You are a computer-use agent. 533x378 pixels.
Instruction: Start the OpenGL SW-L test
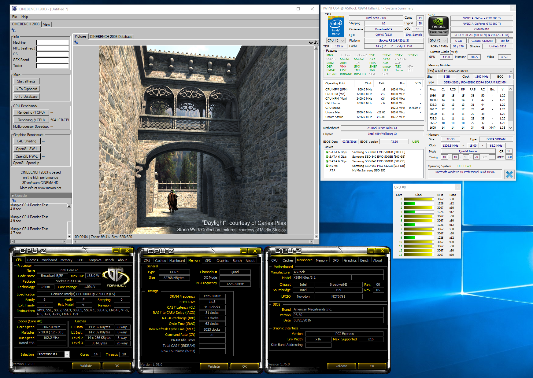tap(27, 149)
